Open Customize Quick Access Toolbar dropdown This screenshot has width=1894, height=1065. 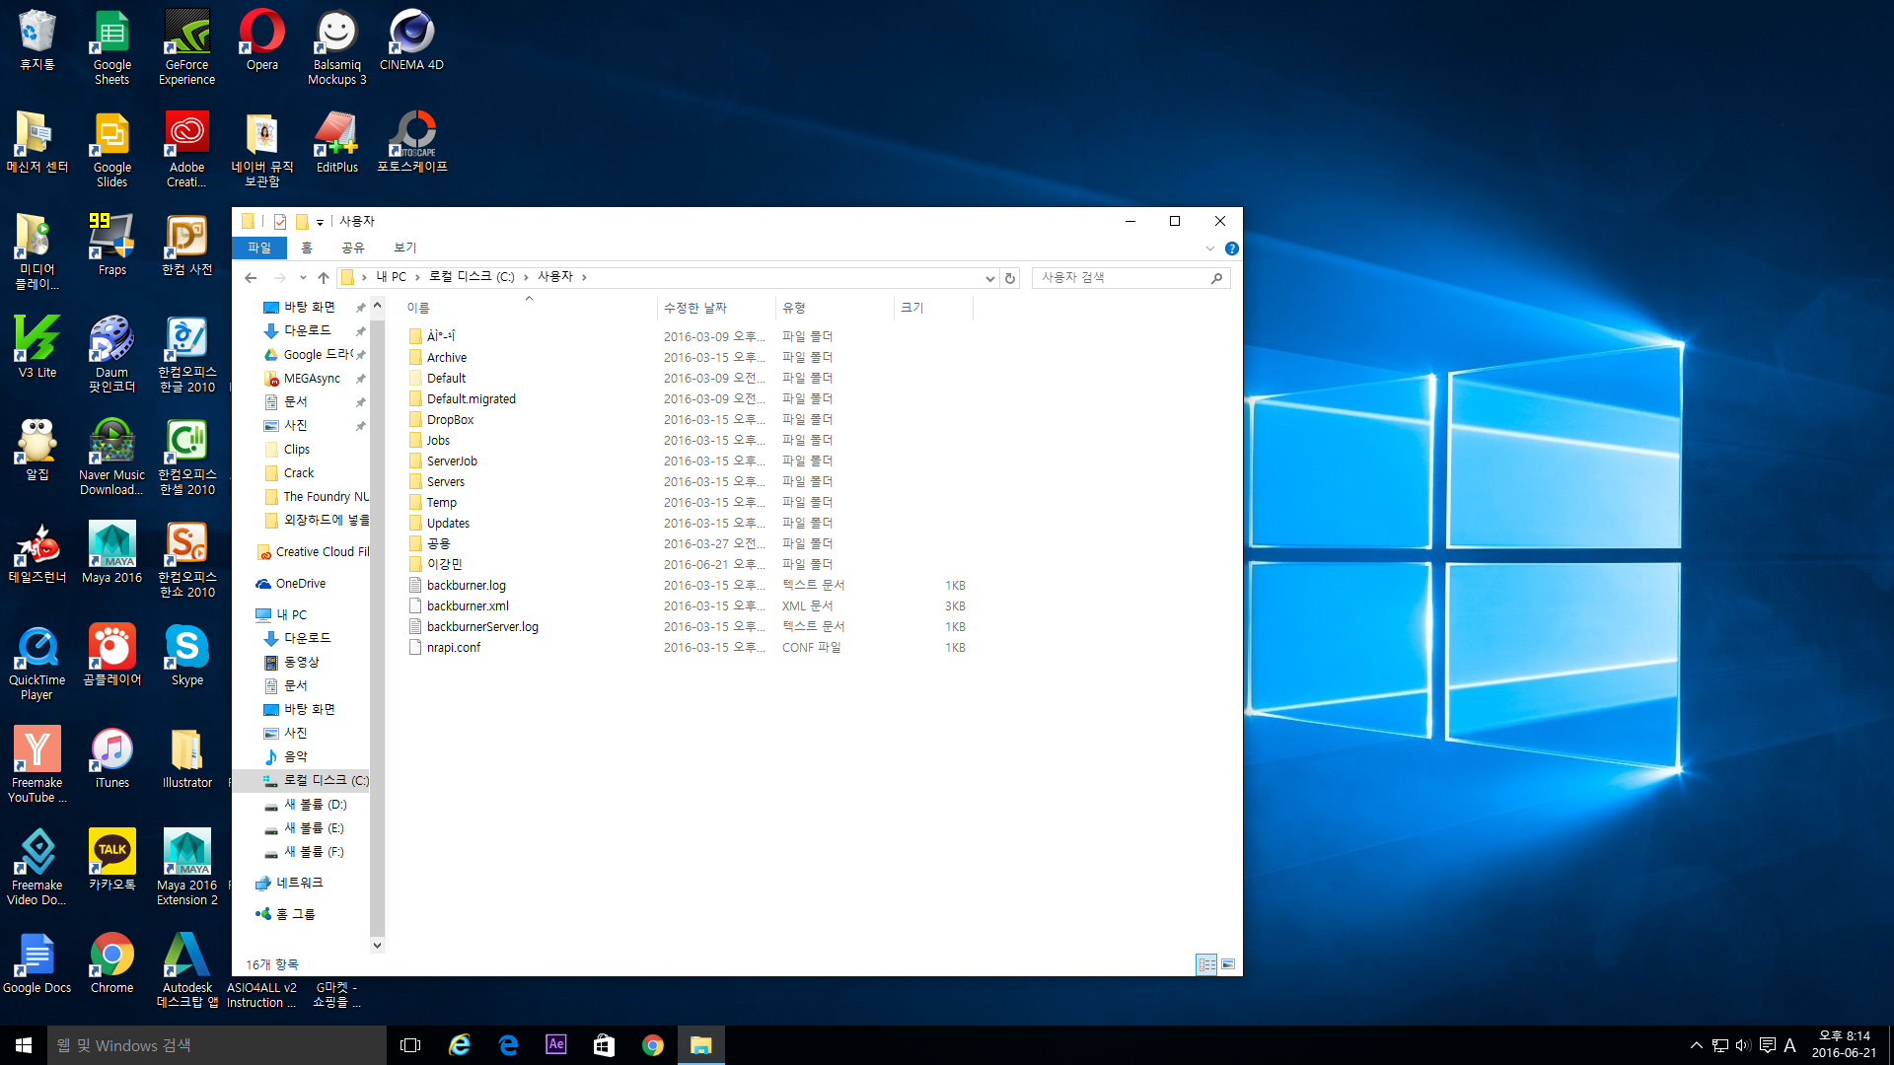click(x=320, y=223)
